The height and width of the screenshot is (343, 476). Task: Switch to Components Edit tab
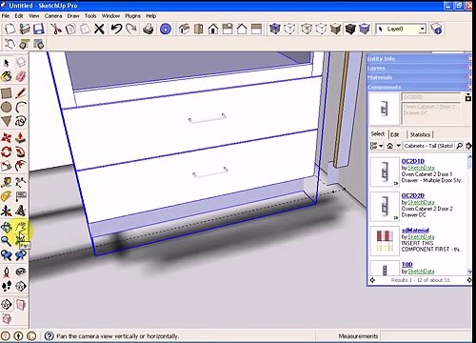(395, 134)
